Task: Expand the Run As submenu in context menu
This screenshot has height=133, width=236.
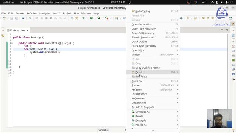Action: point(153,116)
